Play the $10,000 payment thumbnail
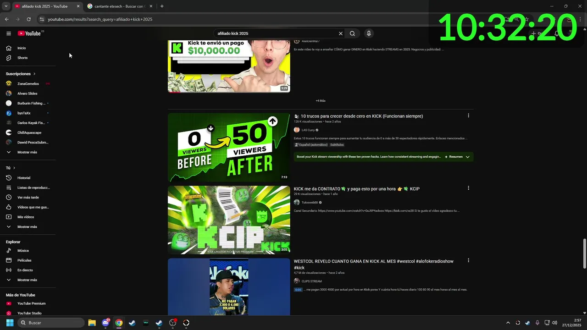Image resolution: width=587 pixels, height=330 pixels. (x=229, y=66)
